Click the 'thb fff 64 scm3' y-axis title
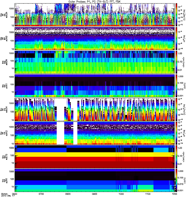 point(4,38)
